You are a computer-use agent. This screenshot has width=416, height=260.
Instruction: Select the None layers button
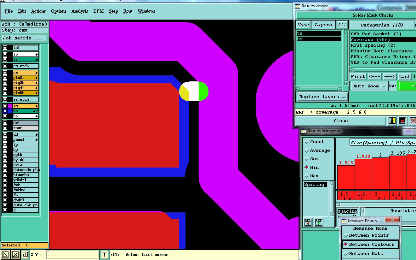[x=303, y=25]
